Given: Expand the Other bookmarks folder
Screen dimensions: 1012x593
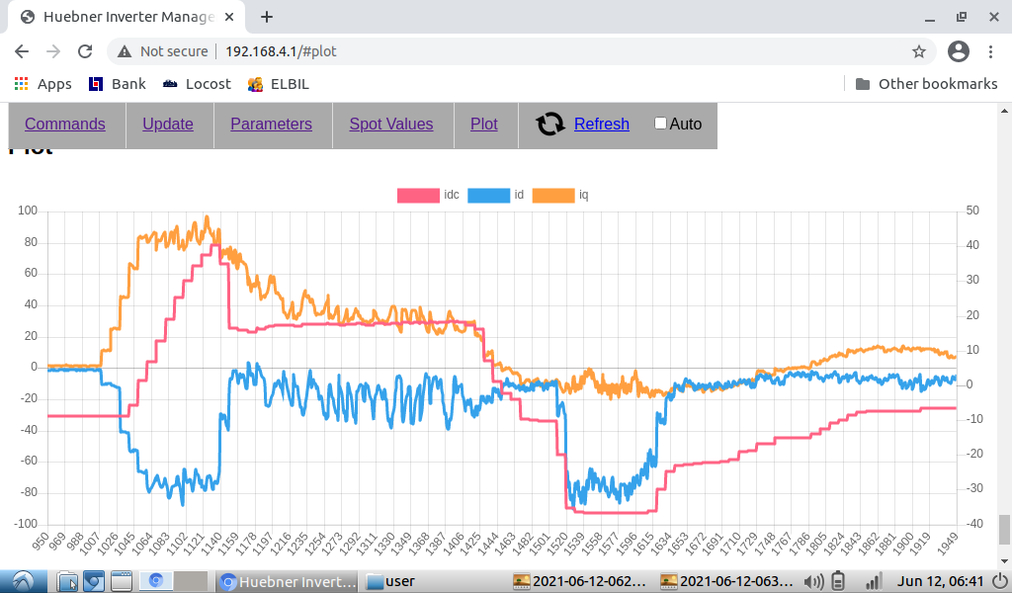Looking at the screenshot, I should (926, 84).
